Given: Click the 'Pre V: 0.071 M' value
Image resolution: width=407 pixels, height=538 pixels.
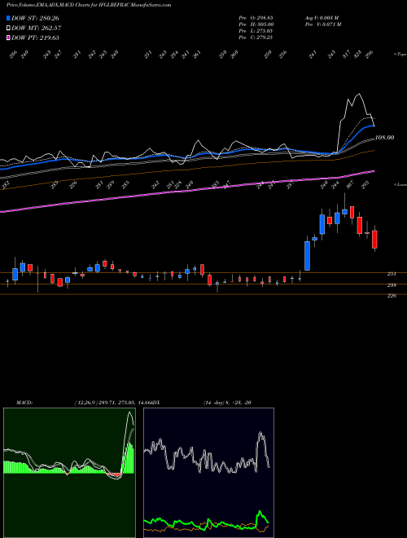Looking at the screenshot, I should [322, 24].
